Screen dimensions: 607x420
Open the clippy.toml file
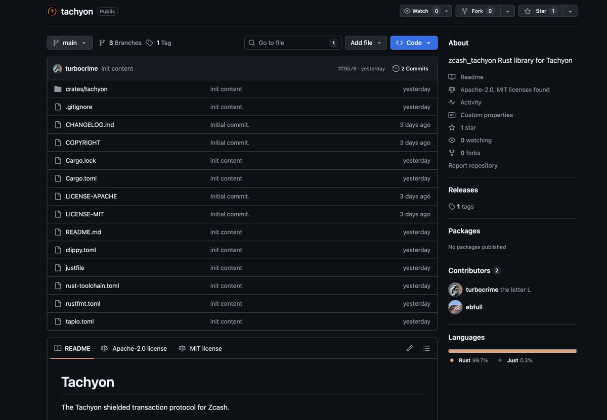tap(81, 250)
